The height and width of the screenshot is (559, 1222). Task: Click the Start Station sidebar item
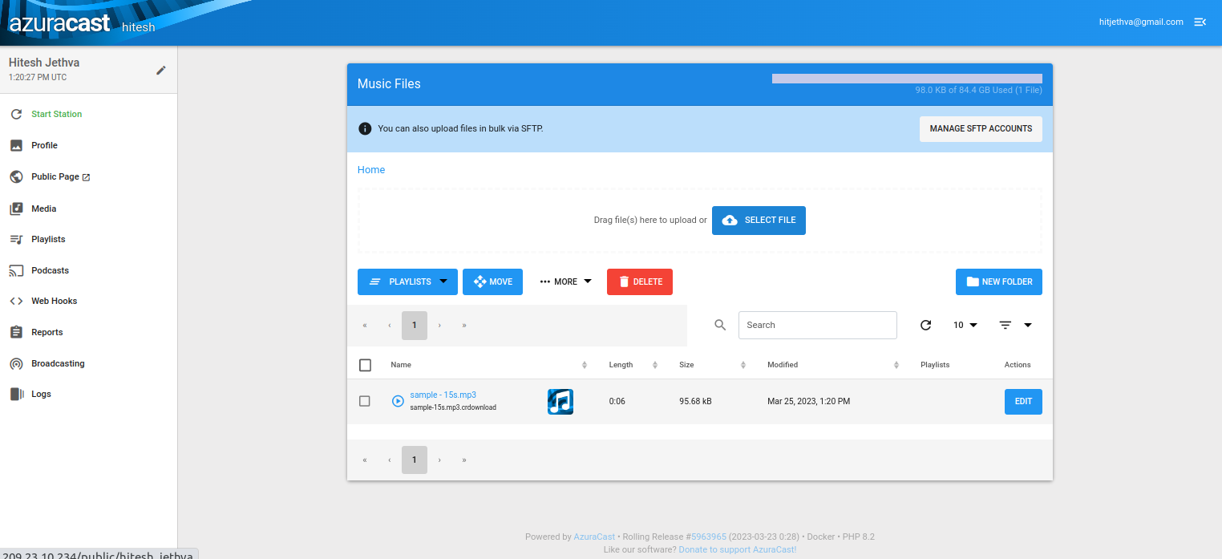pyautogui.click(x=56, y=114)
